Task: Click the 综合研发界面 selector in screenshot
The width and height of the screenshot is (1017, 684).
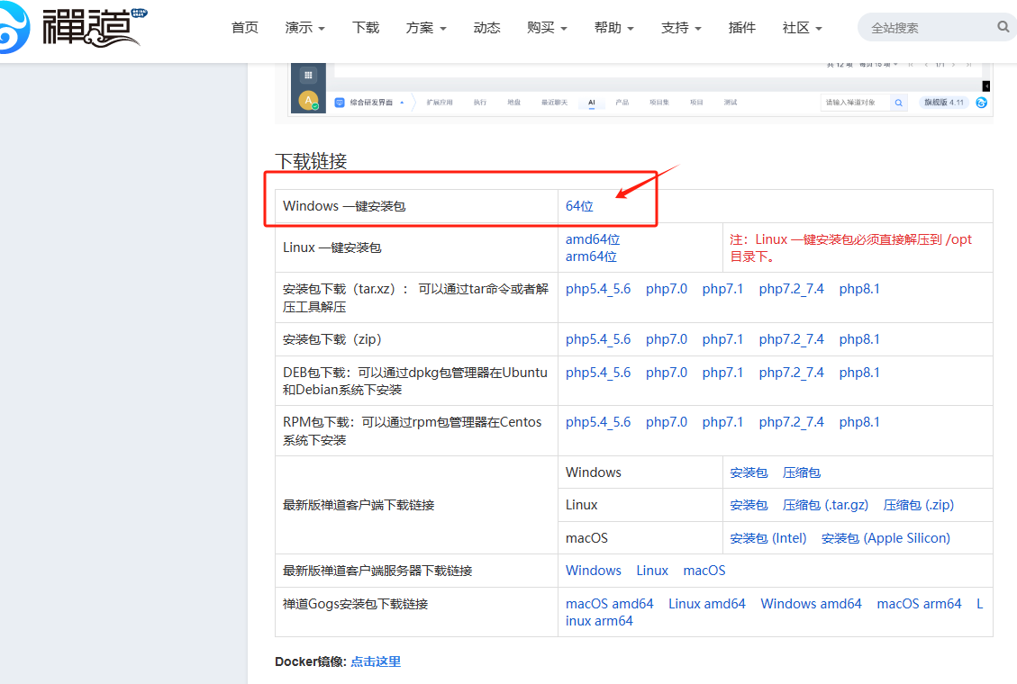Action: tap(369, 103)
